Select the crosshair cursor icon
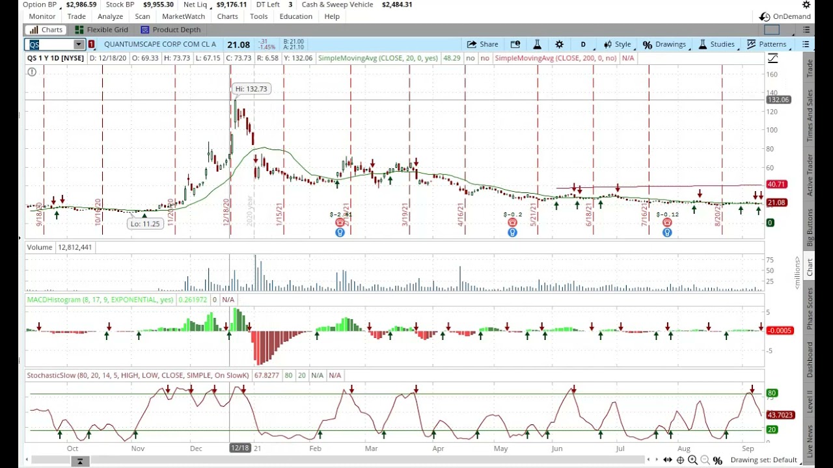 (x=680, y=460)
